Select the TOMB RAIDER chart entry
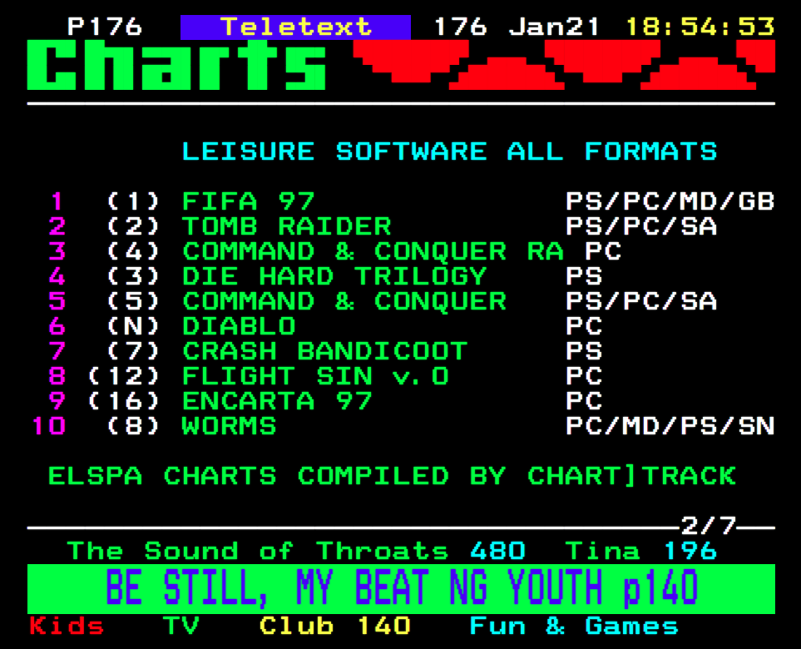Screen dimensions: 801x649 tap(287, 226)
